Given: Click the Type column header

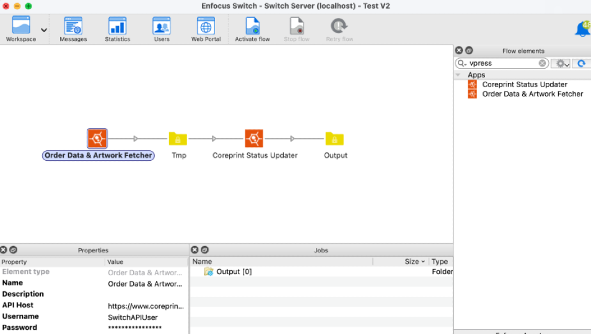Looking at the screenshot, I should (440, 262).
